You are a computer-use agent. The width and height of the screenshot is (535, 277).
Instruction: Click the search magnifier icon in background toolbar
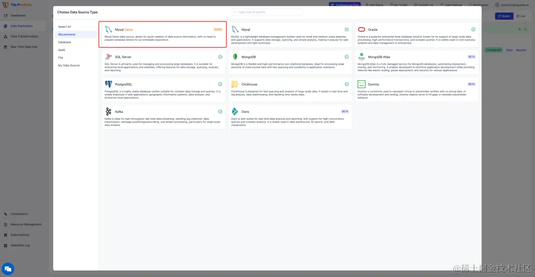(x=526, y=29)
